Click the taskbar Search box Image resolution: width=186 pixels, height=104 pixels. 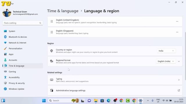63,101
